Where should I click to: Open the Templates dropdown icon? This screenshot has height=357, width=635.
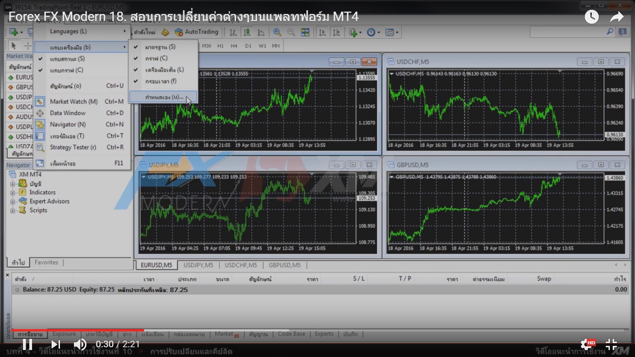pyautogui.click(x=391, y=32)
